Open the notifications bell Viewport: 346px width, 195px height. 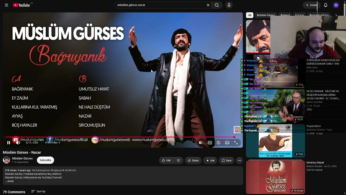click(x=326, y=5)
